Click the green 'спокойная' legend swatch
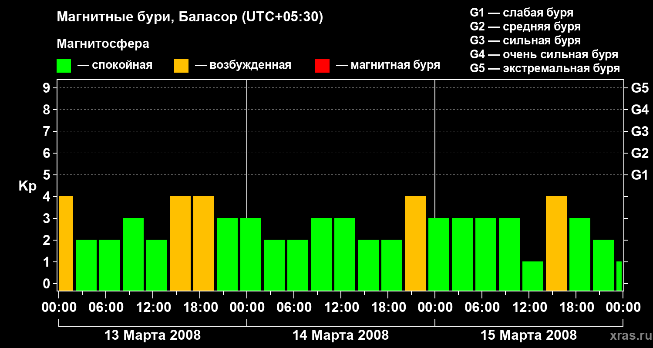The height and width of the screenshot is (348, 653). point(64,66)
